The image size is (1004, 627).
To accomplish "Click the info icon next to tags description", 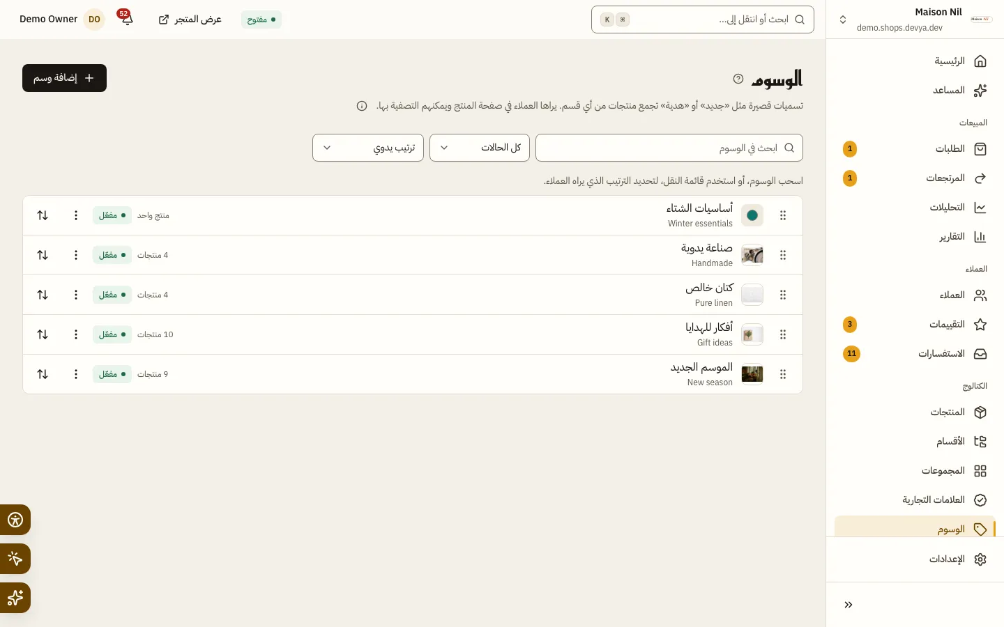I will pyautogui.click(x=362, y=106).
